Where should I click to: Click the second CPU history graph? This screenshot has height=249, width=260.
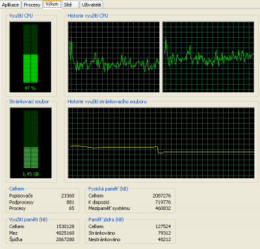click(209, 57)
